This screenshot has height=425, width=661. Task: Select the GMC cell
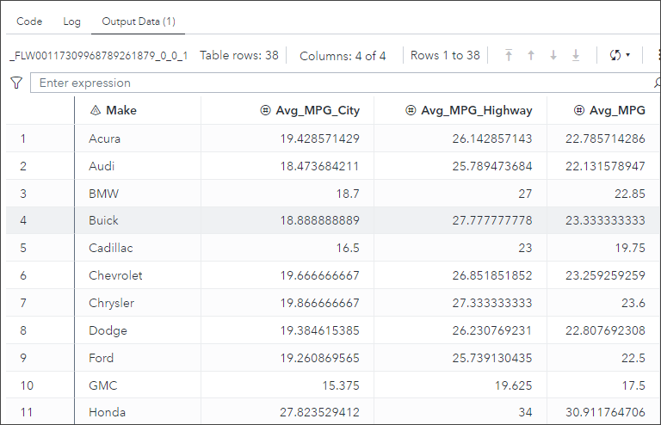(x=138, y=385)
